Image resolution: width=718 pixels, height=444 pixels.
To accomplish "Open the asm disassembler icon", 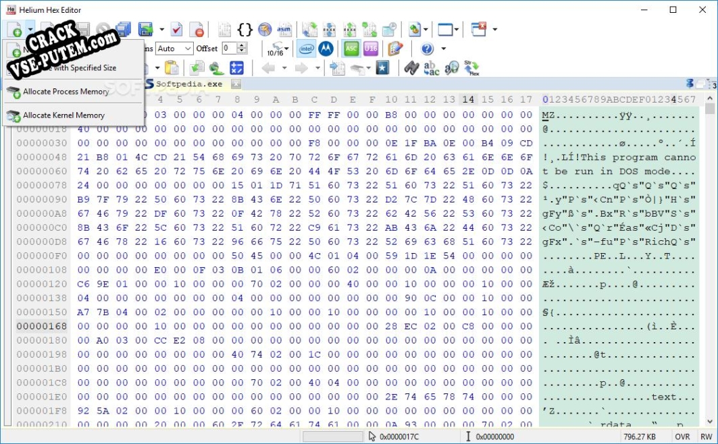I will point(284,29).
